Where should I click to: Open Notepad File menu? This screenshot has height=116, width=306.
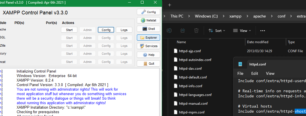(240, 73)
